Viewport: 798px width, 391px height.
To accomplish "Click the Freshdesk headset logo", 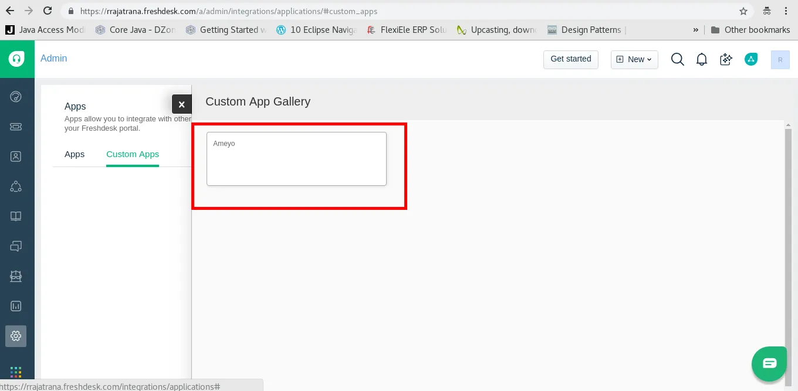I will click(x=16, y=59).
